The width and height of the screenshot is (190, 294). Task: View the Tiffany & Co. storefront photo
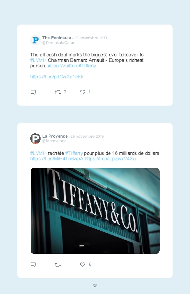95,211
